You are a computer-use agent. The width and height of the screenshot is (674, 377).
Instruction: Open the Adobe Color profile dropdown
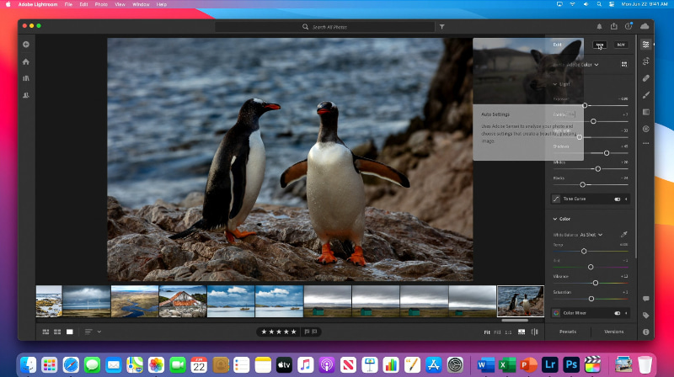[583, 65]
